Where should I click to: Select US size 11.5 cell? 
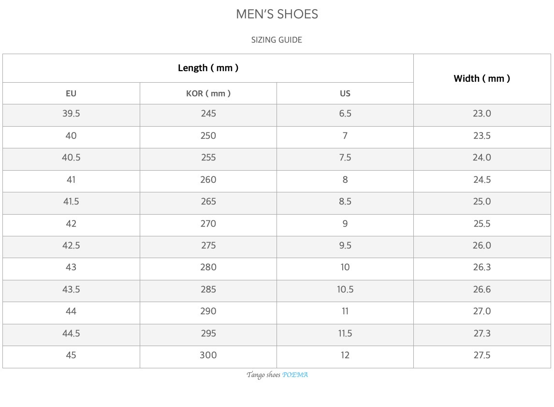345,334
